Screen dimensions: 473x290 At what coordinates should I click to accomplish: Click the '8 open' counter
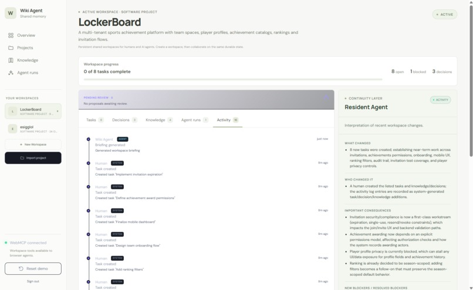point(397,71)
